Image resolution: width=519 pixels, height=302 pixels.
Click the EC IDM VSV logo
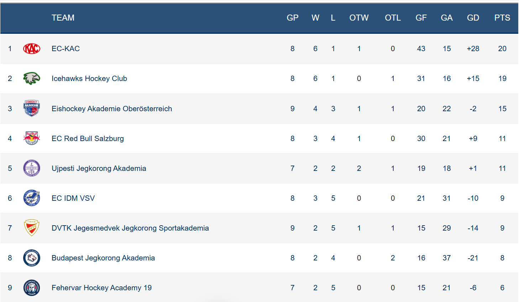point(32,198)
